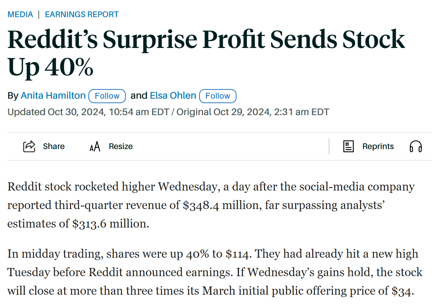Click the 'Up 40%' headline line
Viewport: 436px width, 307px height.
(50, 67)
